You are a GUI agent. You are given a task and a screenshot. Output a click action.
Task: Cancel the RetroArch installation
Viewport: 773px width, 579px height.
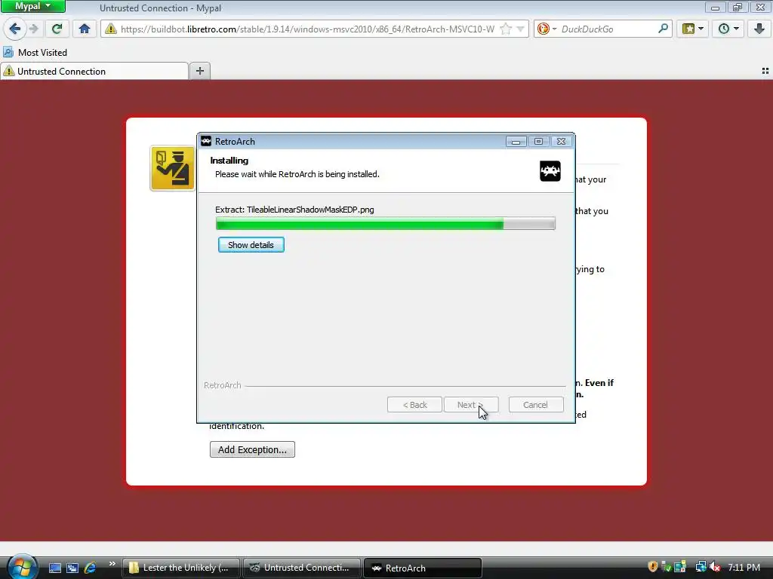point(536,405)
